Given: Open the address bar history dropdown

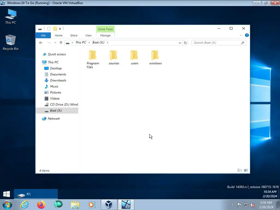Looking at the screenshot, I should coord(180,43).
